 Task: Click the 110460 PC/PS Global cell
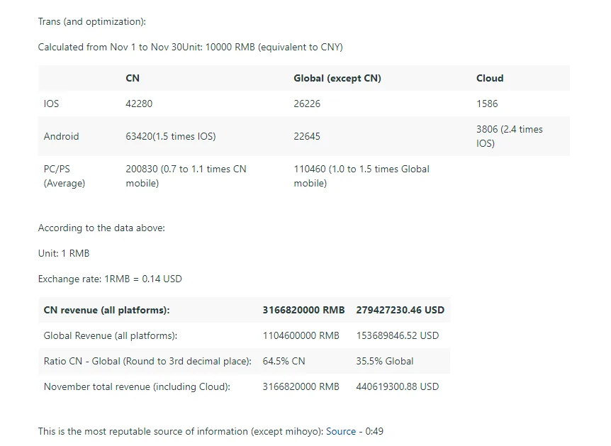coord(361,176)
